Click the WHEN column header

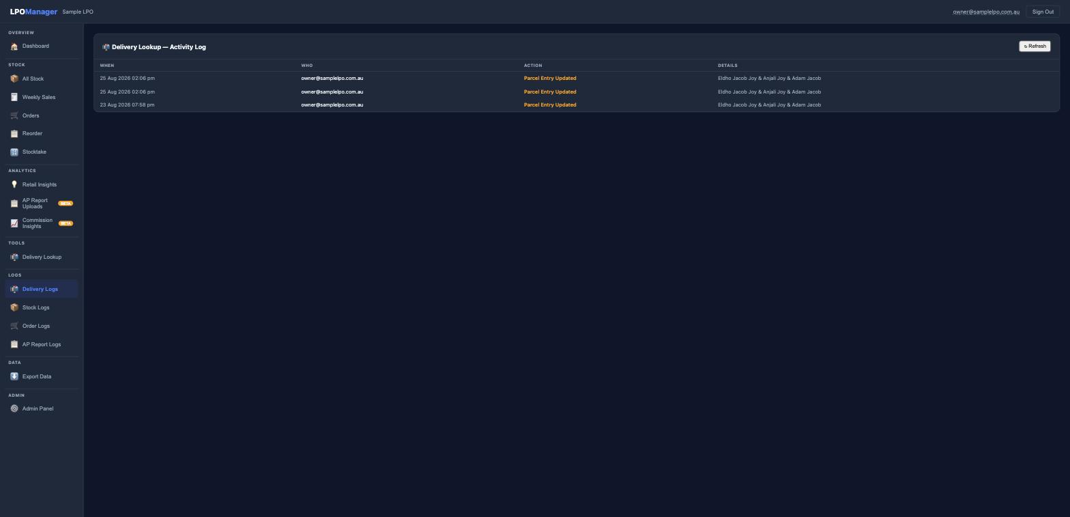tap(107, 66)
